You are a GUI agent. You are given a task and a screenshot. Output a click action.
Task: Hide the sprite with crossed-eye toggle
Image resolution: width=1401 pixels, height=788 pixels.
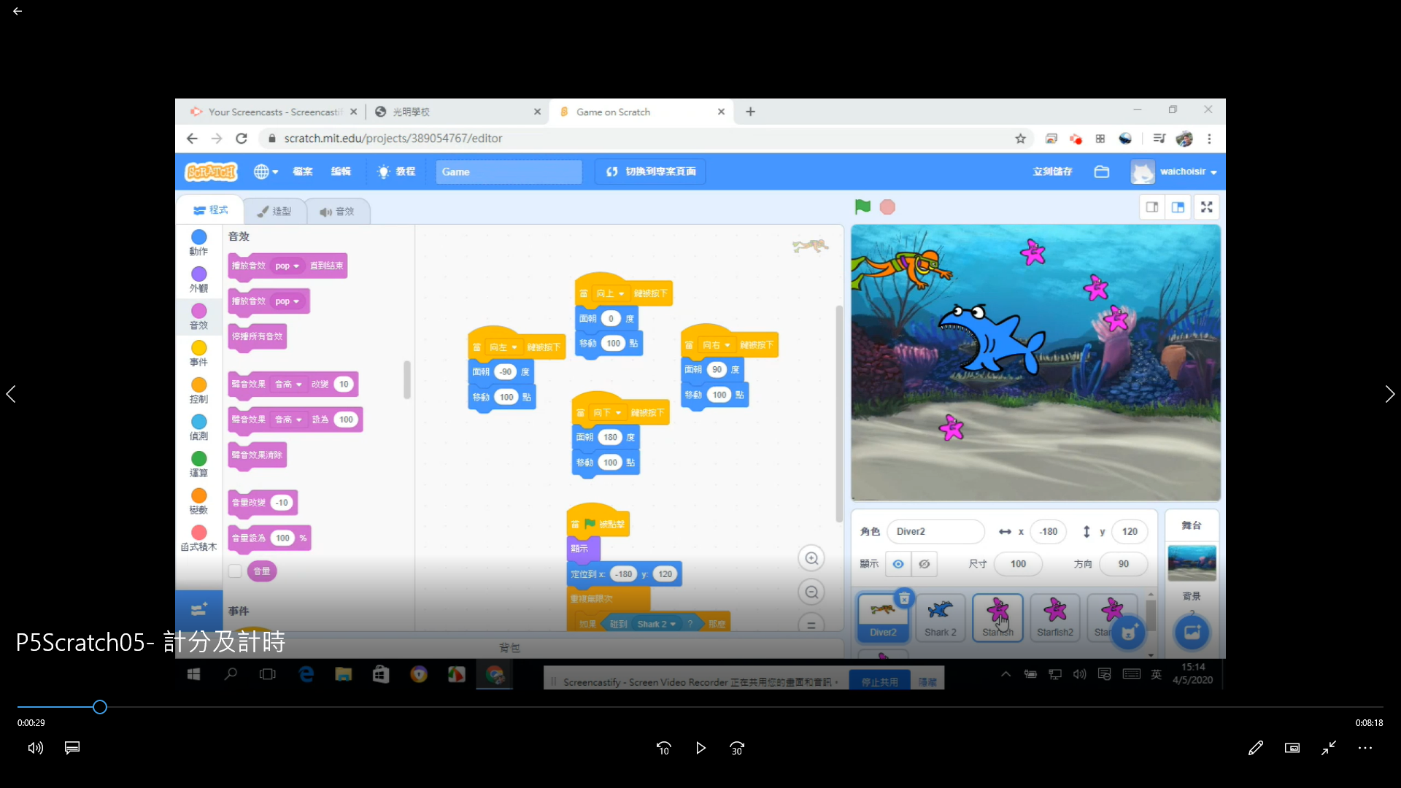click(x=925, y=564)
